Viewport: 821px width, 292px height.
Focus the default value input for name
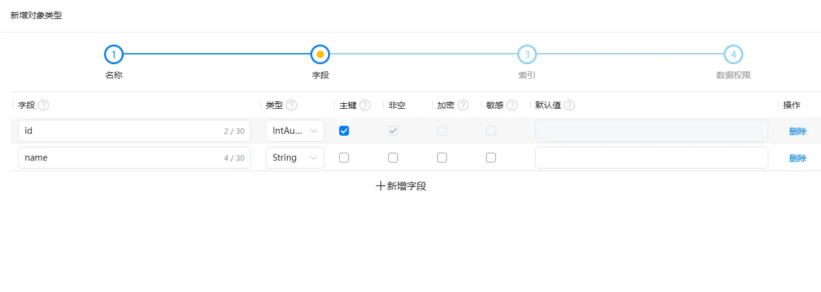click(x=651, y=158)
